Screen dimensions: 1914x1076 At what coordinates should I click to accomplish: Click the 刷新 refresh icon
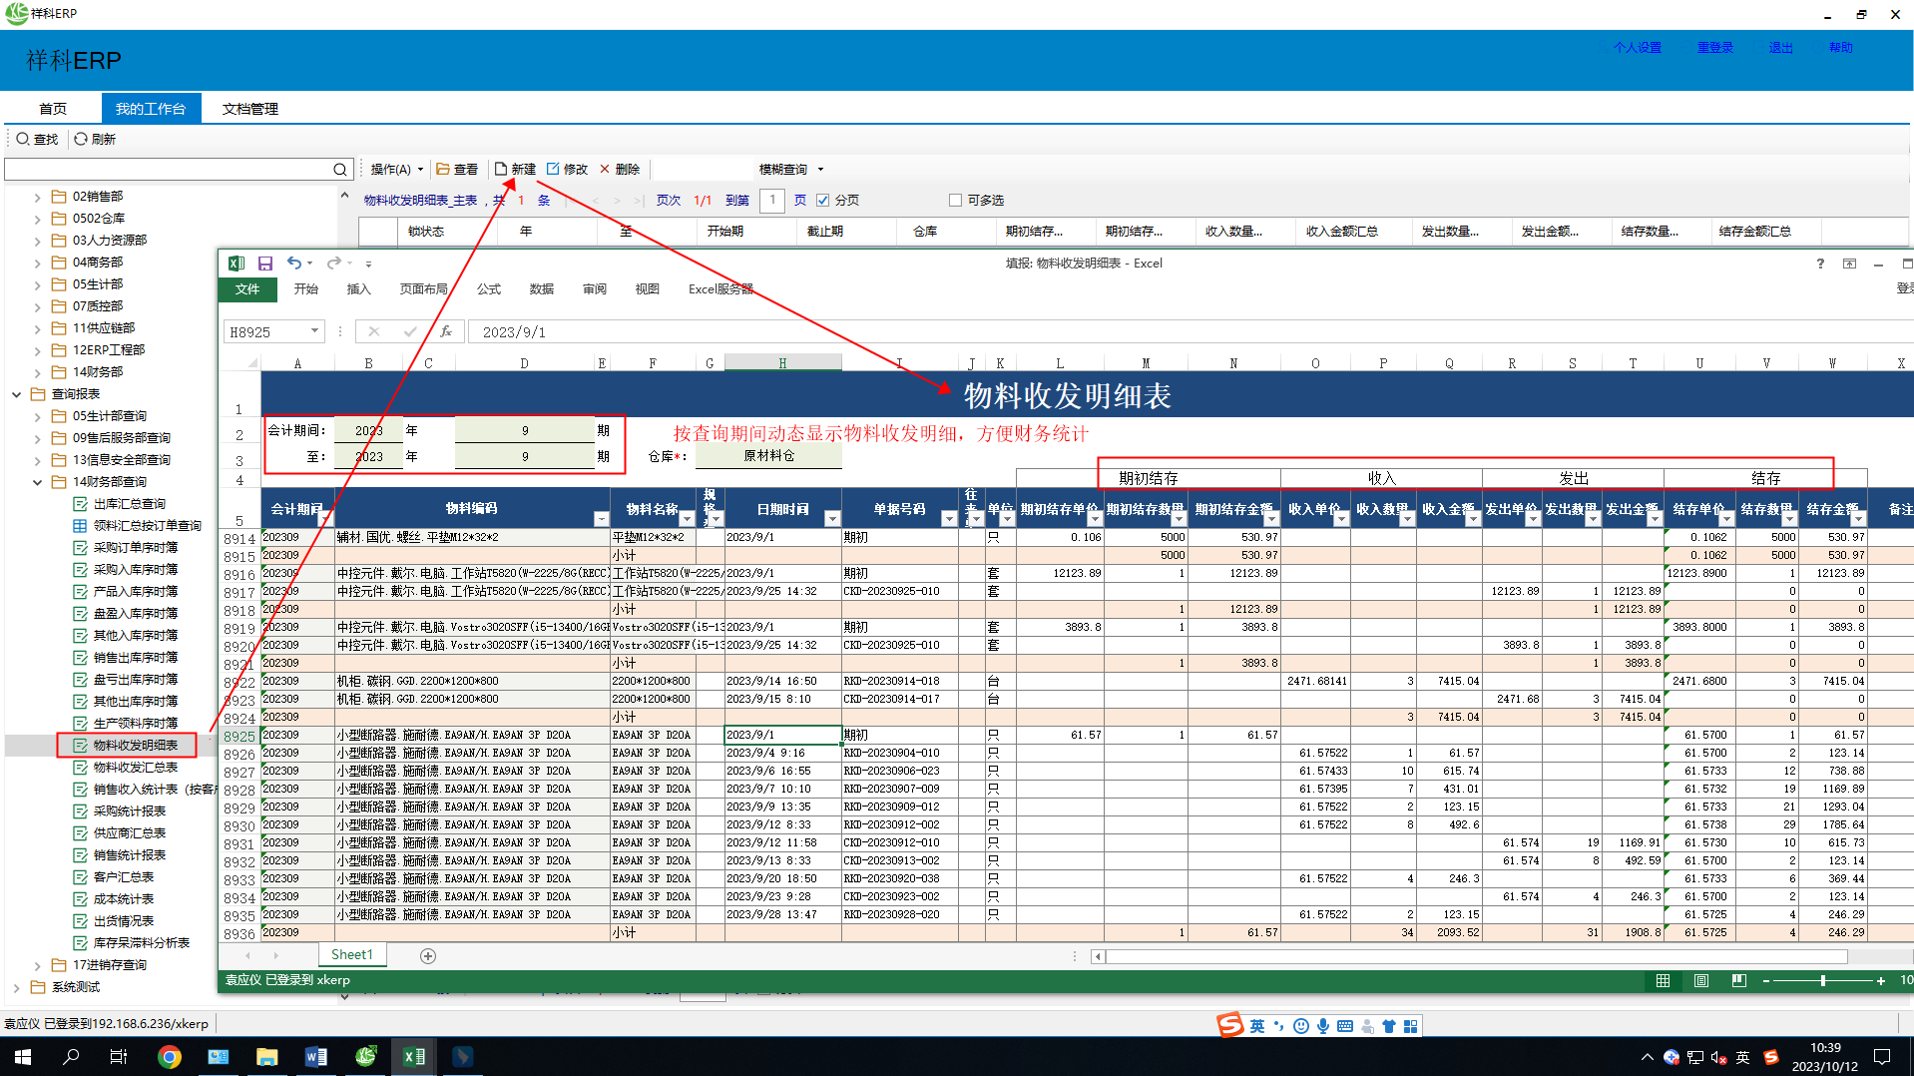pyautogui.click(x=81, y=139)
